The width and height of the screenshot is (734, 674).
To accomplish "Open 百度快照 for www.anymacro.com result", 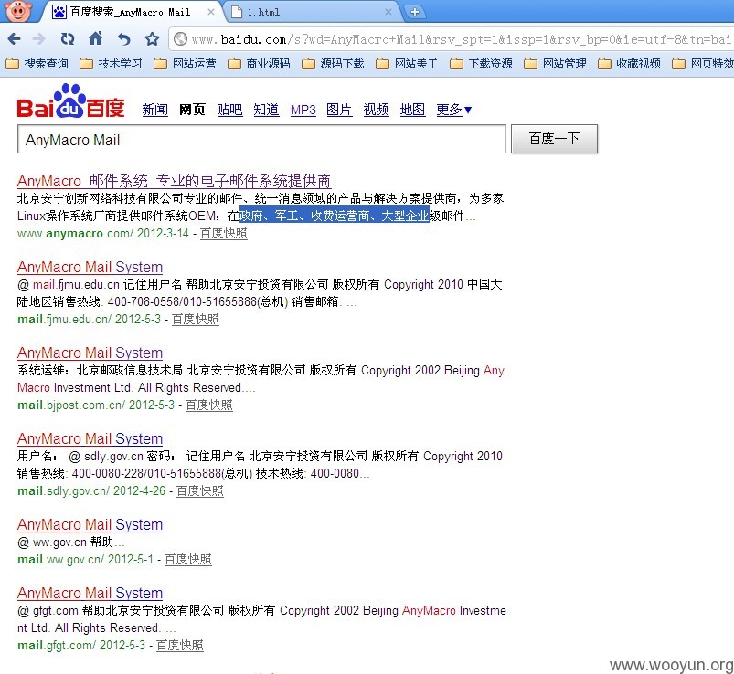I will click(224, 233).
